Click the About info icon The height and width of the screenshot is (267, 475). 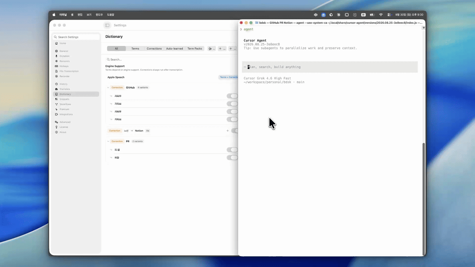[x=56, y=132]
